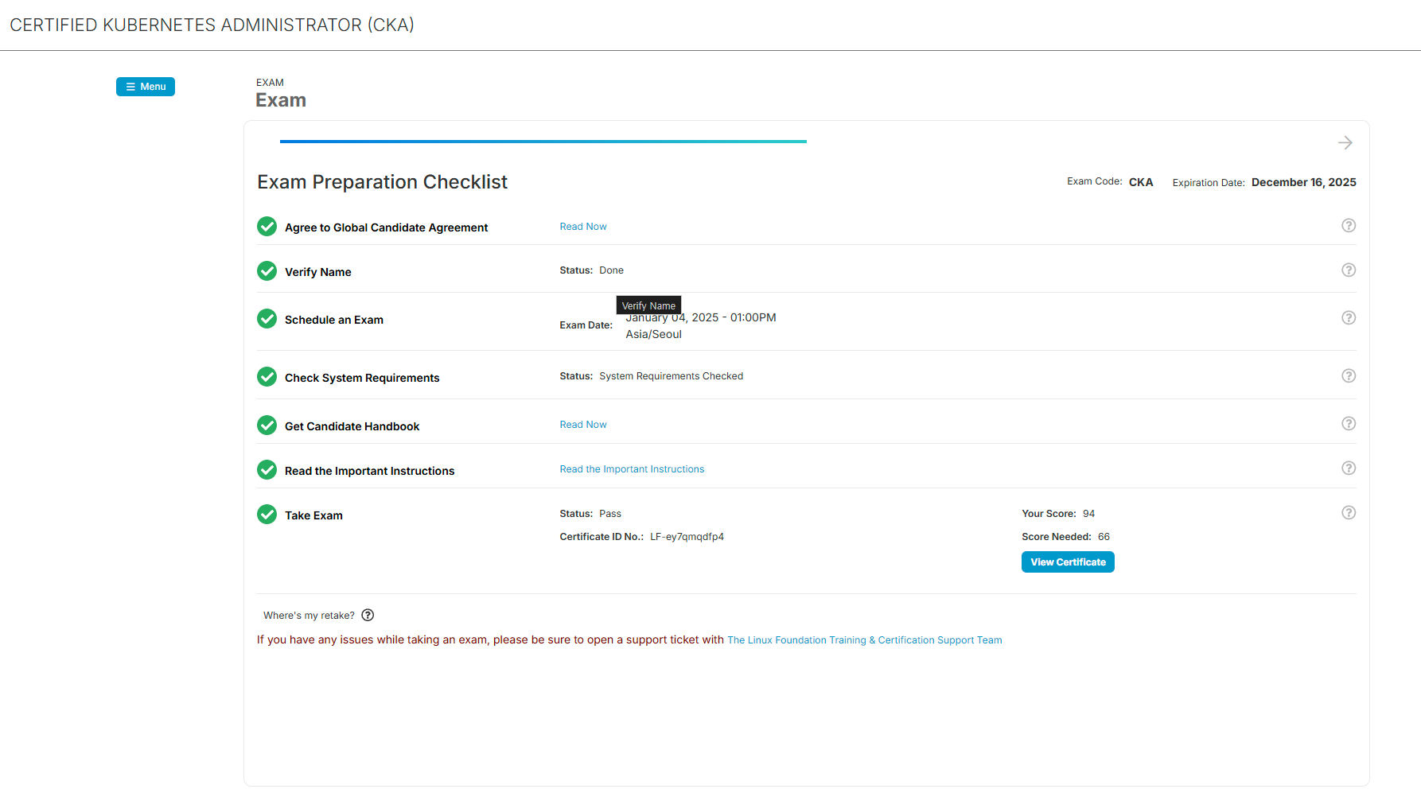Click help icon for Check System Requirements
1421x789 pixels.
pyautogui.click(x=1349, y=375)
